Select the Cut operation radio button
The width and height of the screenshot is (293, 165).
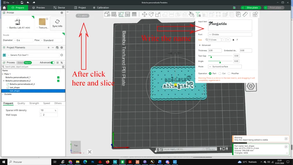pyautogui.click(x=220, y=73)
